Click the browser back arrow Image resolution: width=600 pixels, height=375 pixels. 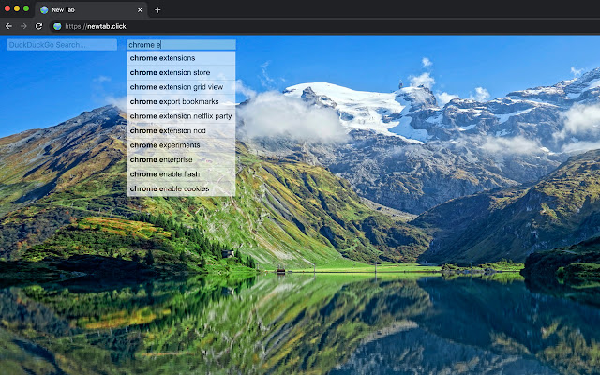8,26
